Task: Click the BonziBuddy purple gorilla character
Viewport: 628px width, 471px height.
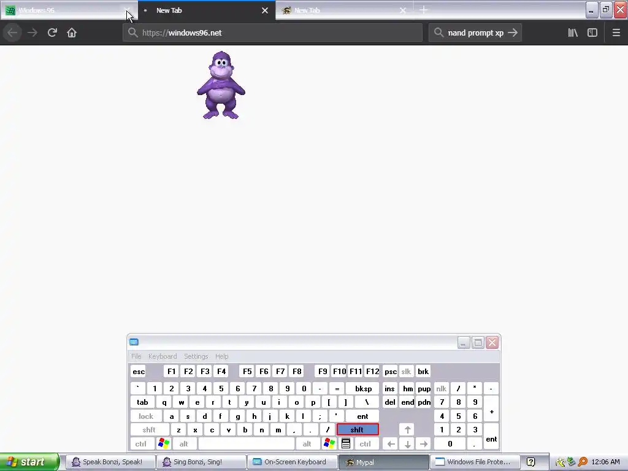Action: click(x=221, y=85)
